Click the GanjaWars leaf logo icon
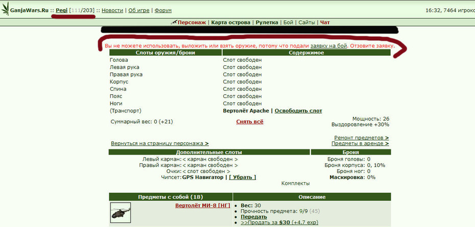Viewport: 475px width, 227px height. point(5,9)
